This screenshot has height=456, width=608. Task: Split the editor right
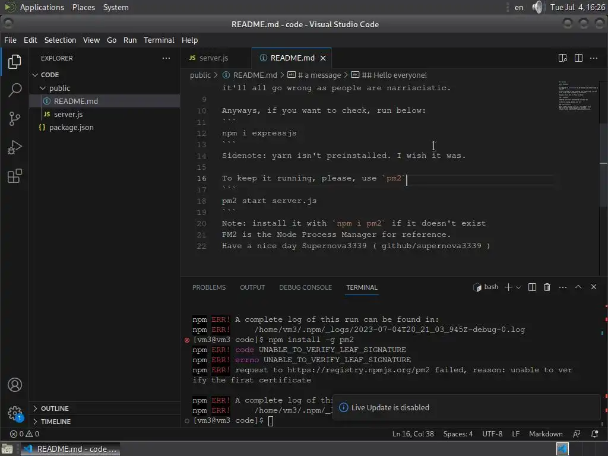coord(578,58)
